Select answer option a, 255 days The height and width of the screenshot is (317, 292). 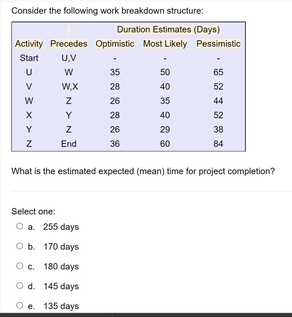(x=19, y=226)
